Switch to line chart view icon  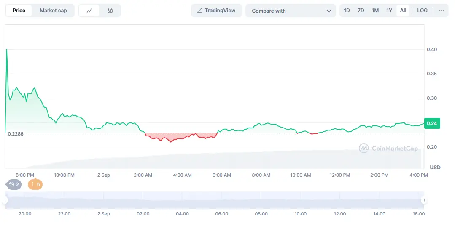(89, 11)
